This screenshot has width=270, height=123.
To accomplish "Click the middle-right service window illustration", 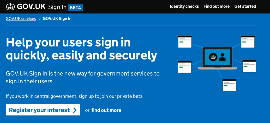I will pyautogui.click(x=249, y=66).
